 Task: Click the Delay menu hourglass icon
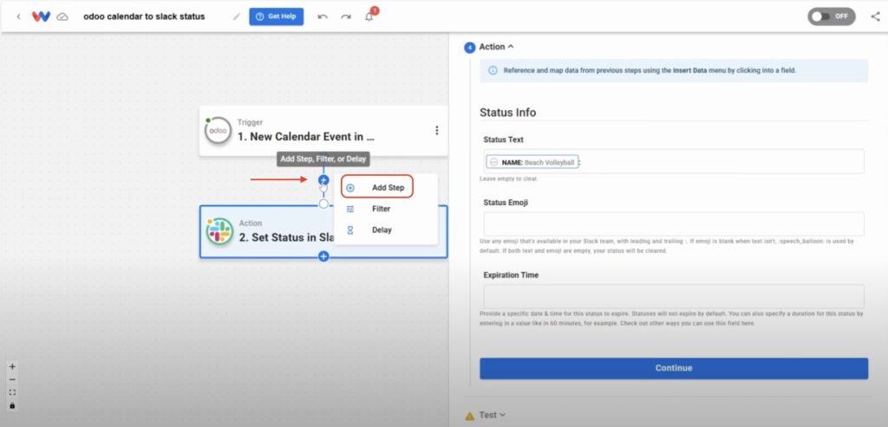tap(350, 230)
